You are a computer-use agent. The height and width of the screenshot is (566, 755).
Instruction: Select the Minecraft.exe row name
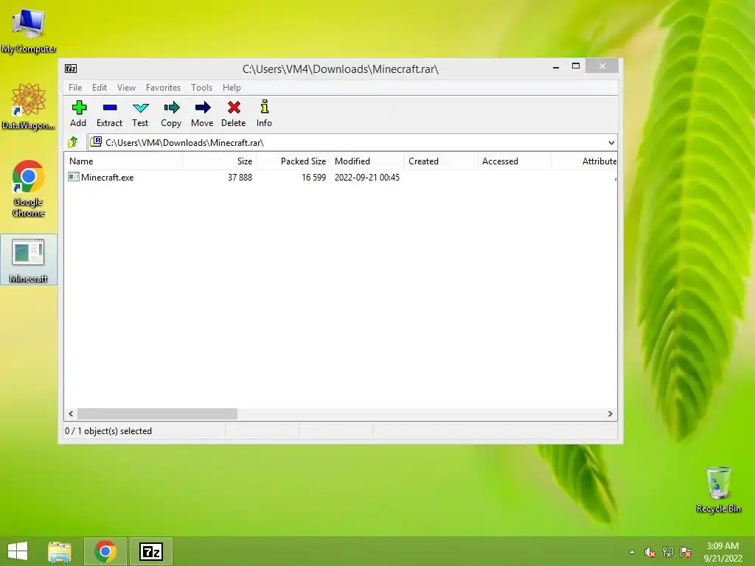108,177
